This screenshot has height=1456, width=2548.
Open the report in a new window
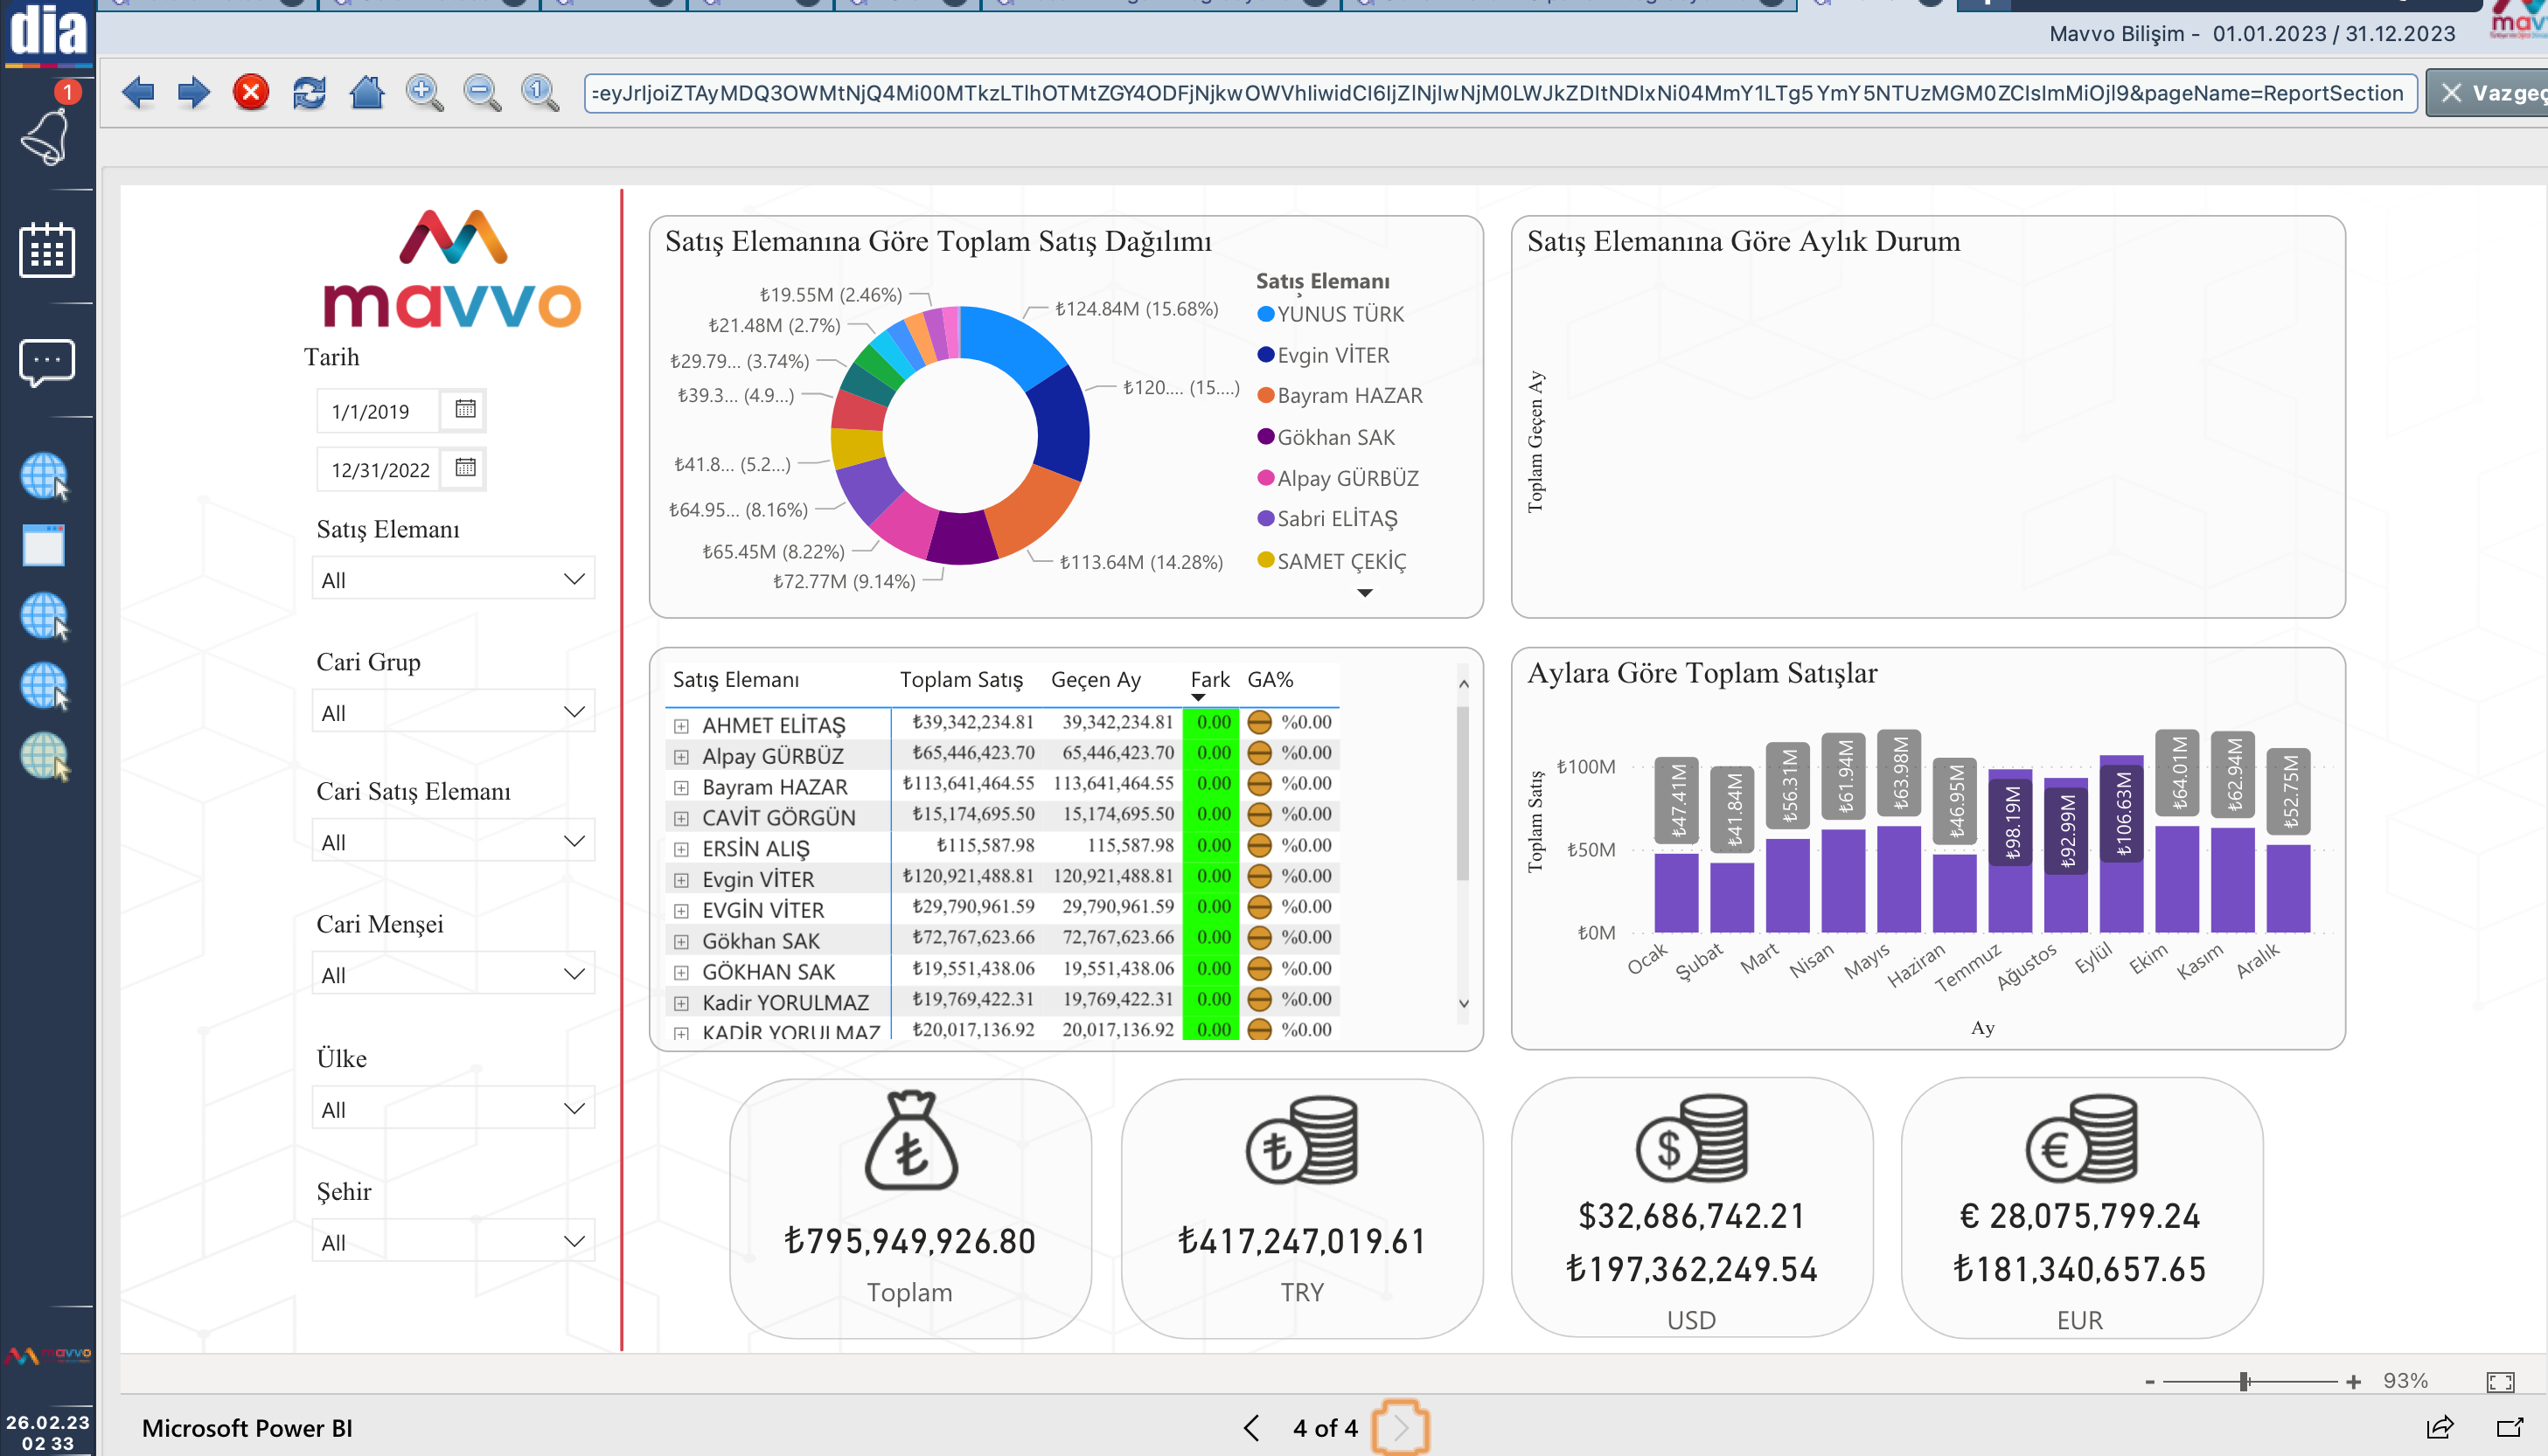(x=2509, y=1427)
